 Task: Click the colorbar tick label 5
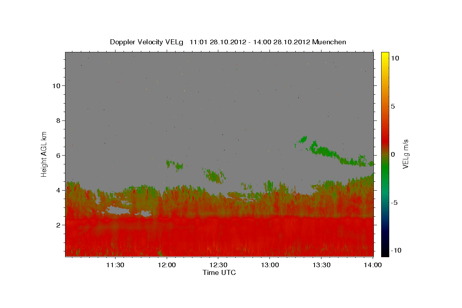[x=393, y=106]
